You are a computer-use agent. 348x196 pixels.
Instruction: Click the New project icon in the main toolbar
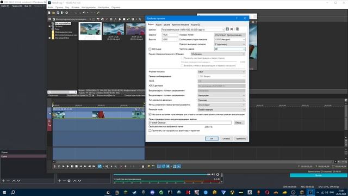49,13
